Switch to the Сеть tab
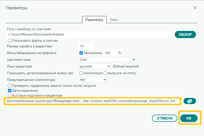 click(114, 20)
